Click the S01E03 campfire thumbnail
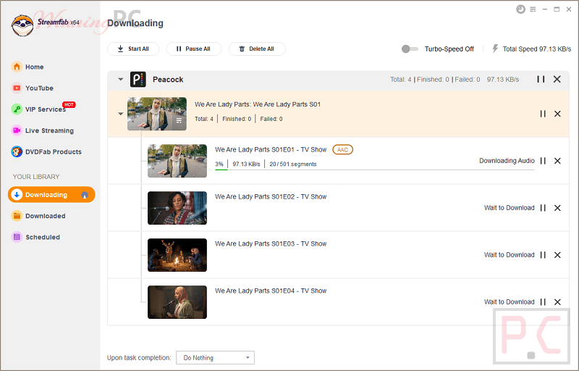Screen dimensions: 579x371 coord(177,255)
